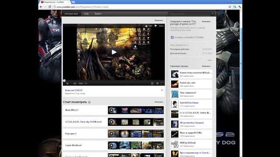This screenshot has height=157, width=280.
Task: Open the Макс и аудиоDOOMа channel
Action: pyautogui.click(x=191, y=133)
